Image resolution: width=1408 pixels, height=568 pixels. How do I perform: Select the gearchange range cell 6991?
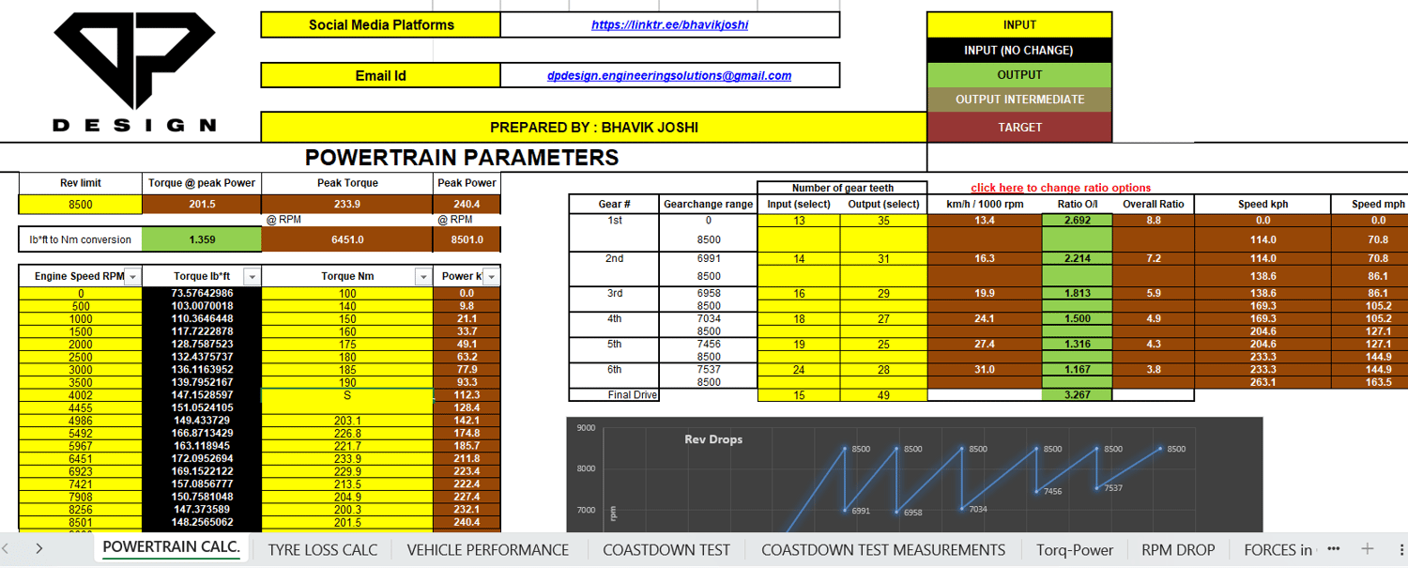pos(708,258)
